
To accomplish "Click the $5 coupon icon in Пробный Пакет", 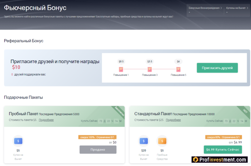I will pos(18,141).
